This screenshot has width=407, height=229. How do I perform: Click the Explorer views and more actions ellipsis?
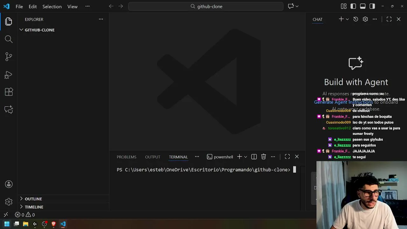[101, 19]
